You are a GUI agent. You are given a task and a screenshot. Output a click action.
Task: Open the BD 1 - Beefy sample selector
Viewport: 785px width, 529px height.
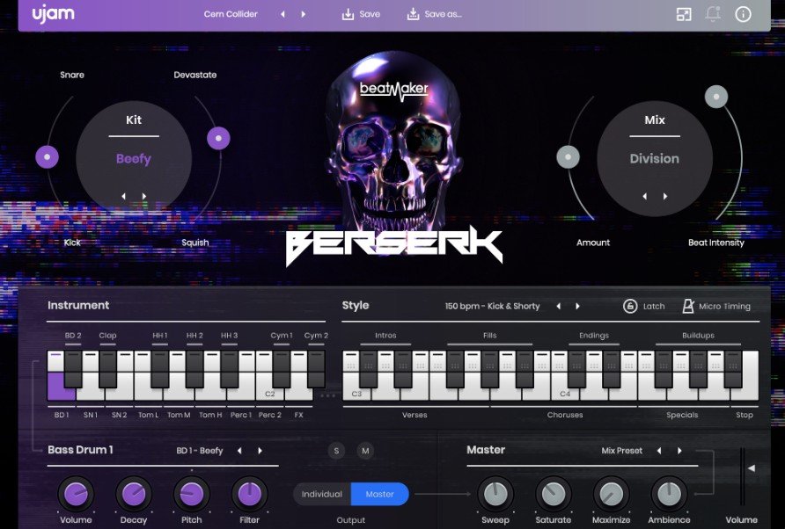click(199, 451)
